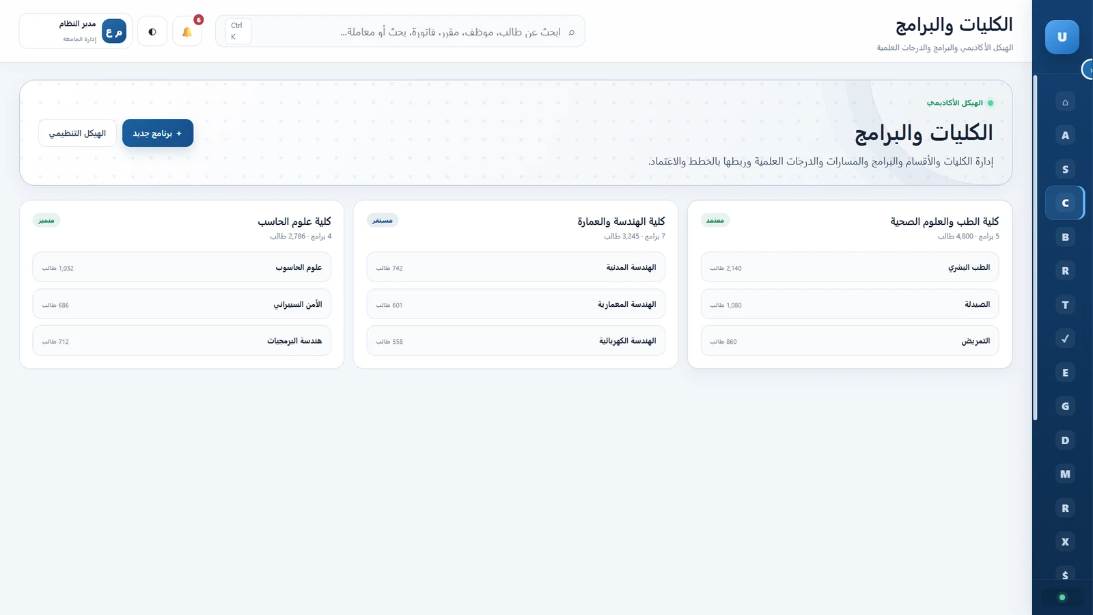Click the م ع user avatar
The width and height of the screenshot is (1093, 615).
114,31
